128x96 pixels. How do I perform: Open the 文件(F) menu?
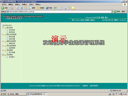[4, 4]
